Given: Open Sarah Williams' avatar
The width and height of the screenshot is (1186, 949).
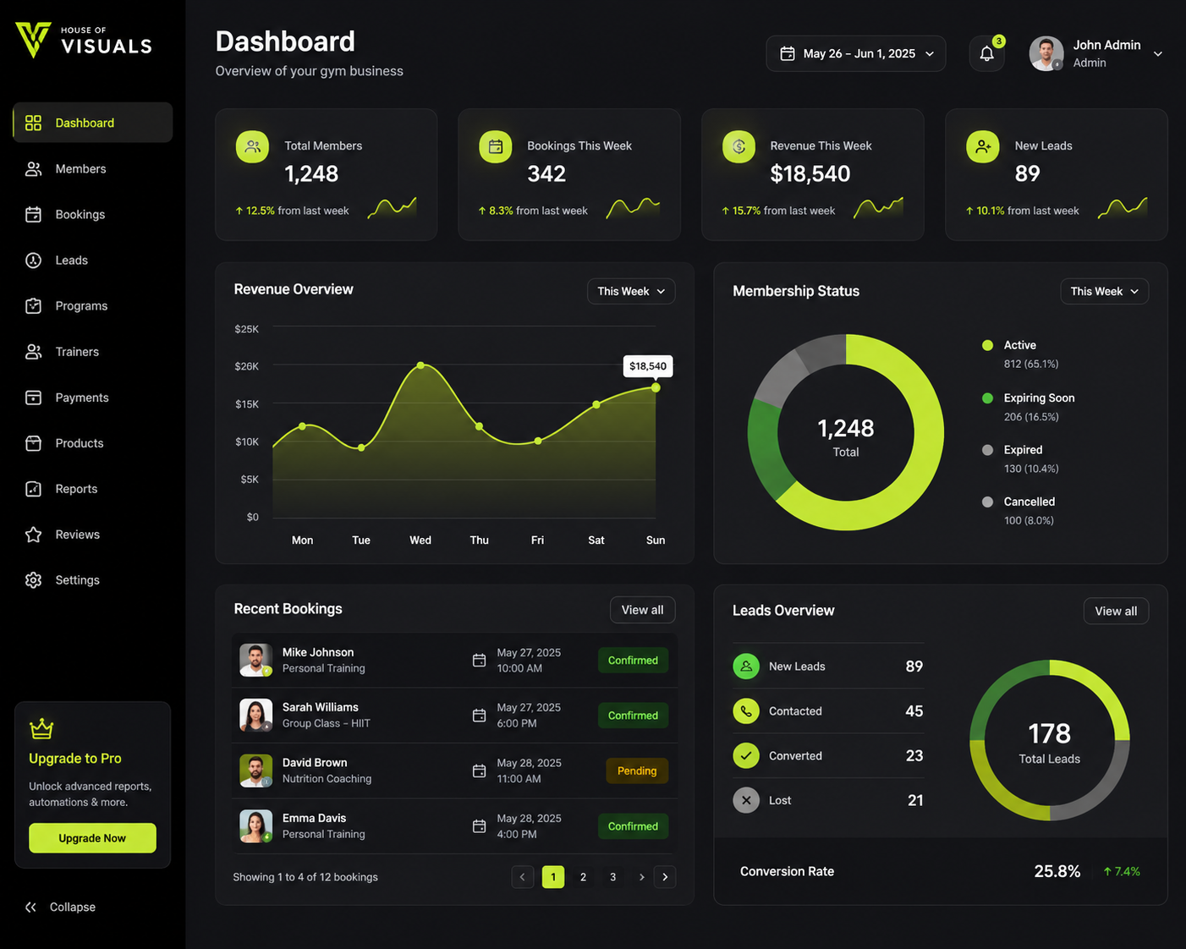Looking at the screenshot, I should tap(256, 716).
